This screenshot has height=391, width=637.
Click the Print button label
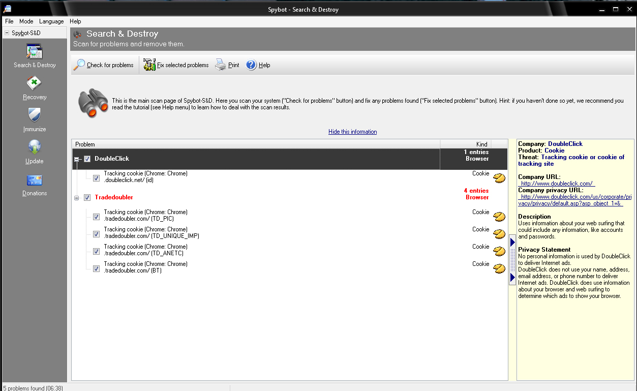(x=234, y=65)
